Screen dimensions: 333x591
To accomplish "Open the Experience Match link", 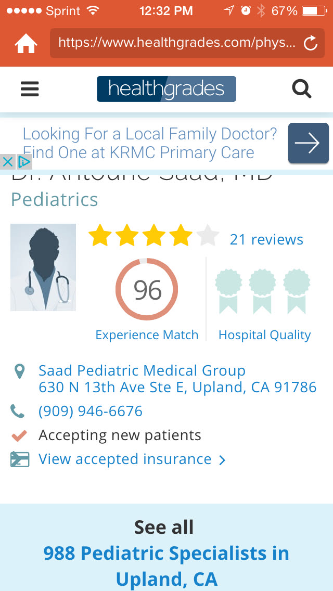I will pos(147,335).
